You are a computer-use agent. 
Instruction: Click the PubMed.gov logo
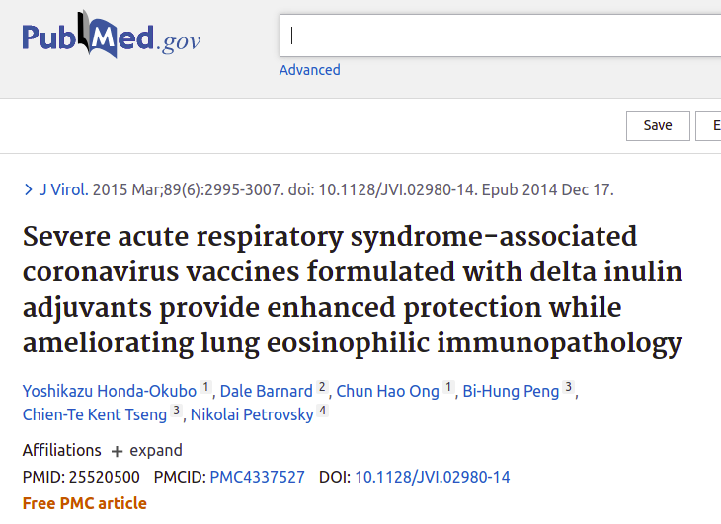coord(112,35)
